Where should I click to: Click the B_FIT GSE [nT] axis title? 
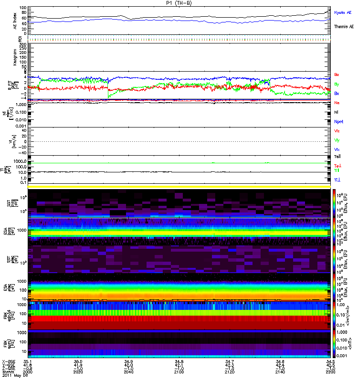(14, 85)
